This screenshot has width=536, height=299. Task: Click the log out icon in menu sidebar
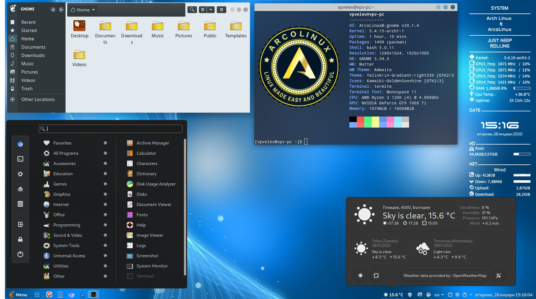point(20,225)
